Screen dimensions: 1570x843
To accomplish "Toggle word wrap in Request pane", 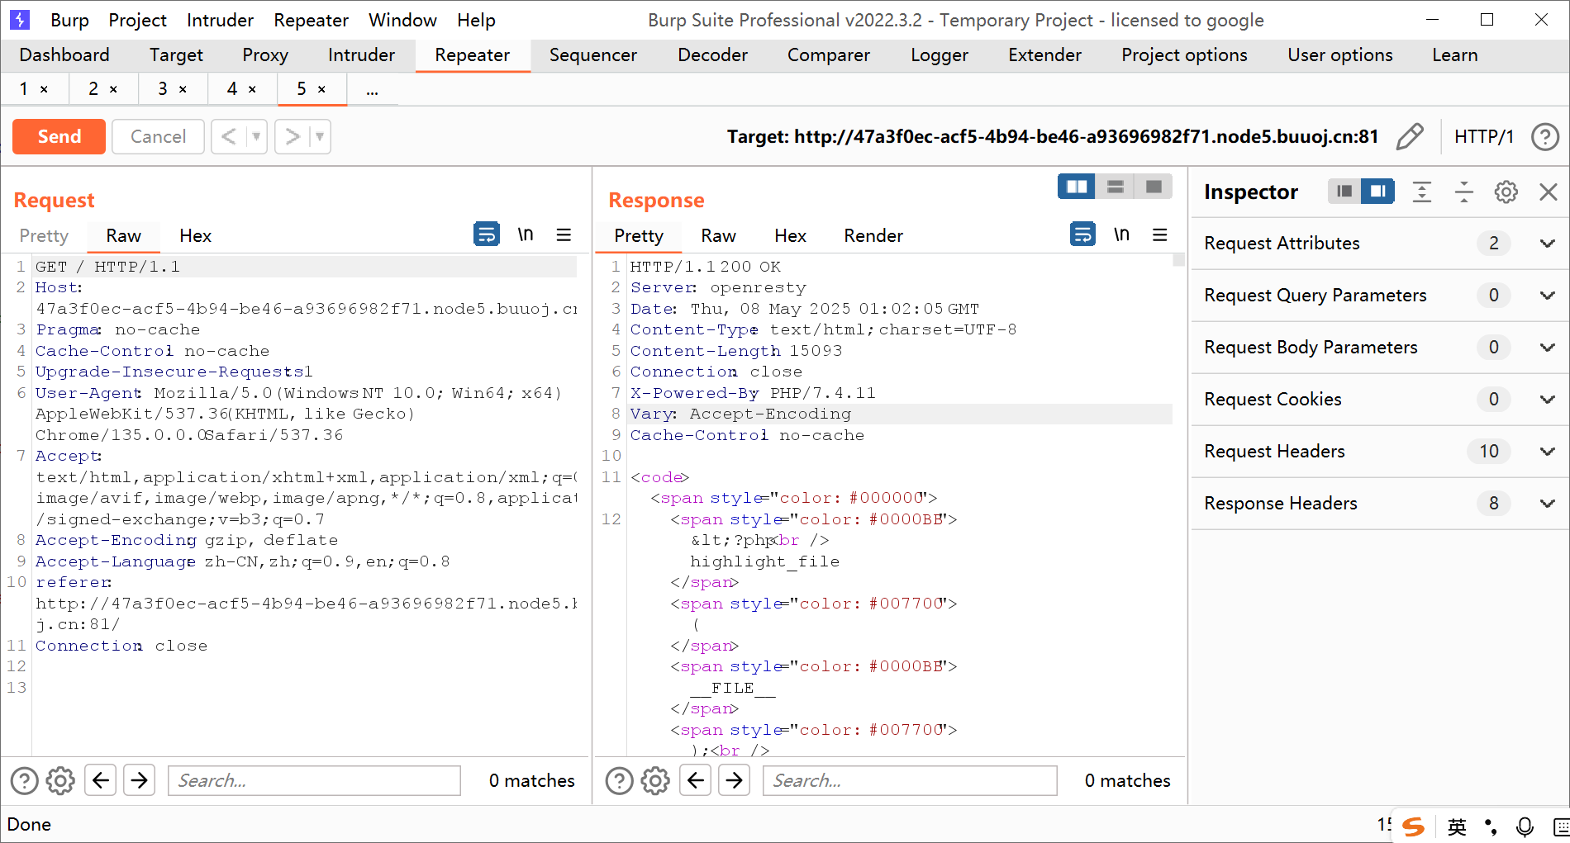I will click(486, 235).
